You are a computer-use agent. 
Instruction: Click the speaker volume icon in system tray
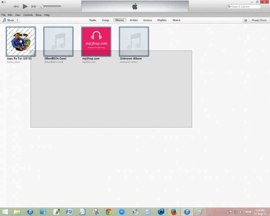[x=241, y=212]
